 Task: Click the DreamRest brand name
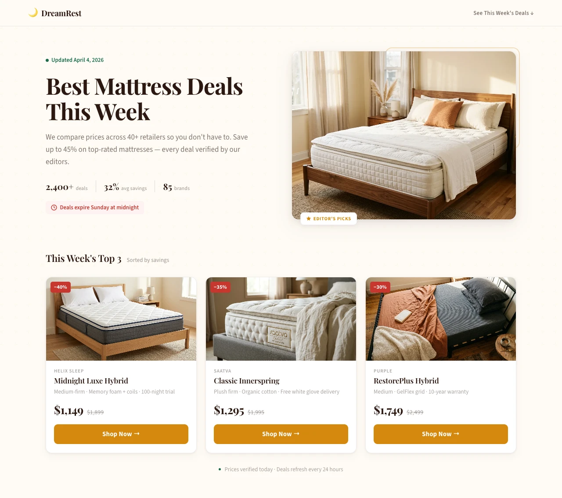coord(61,13)
